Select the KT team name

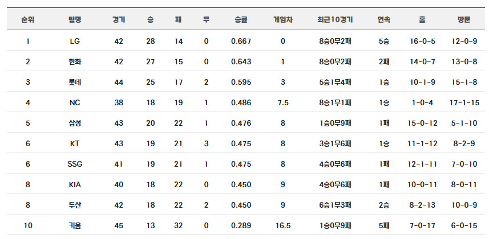(x=75, y=143)
